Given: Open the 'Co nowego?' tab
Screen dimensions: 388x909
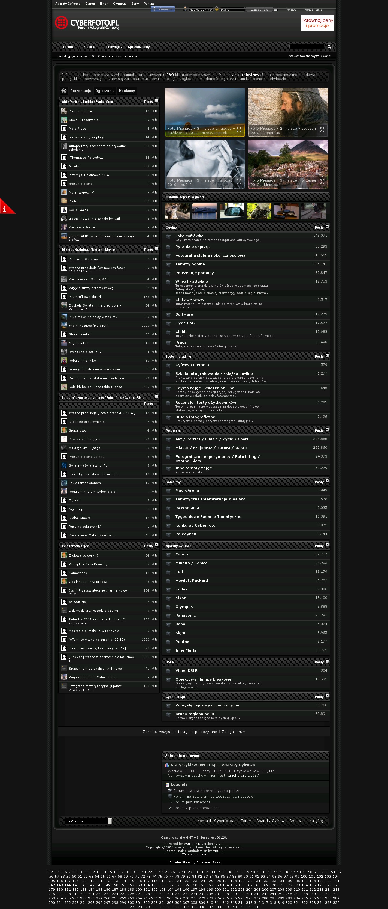Looking at the screenshot, I should (113, 47).
